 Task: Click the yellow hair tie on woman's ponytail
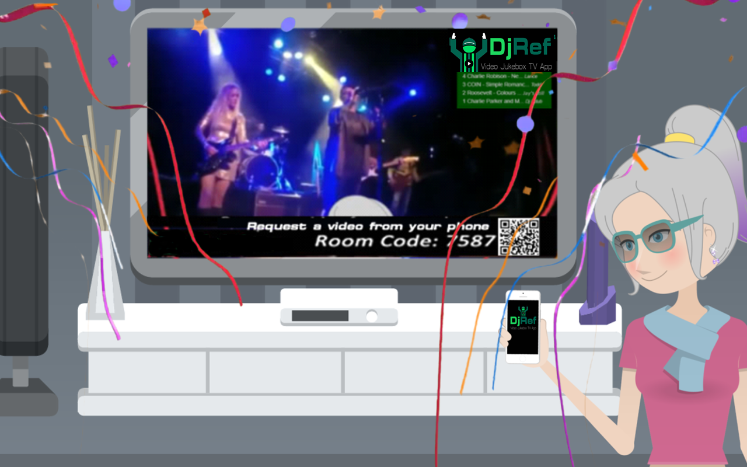click(679, 138)
